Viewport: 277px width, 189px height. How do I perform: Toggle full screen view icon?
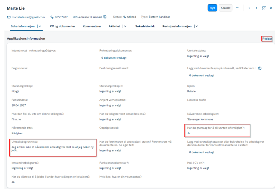[264, 8]
